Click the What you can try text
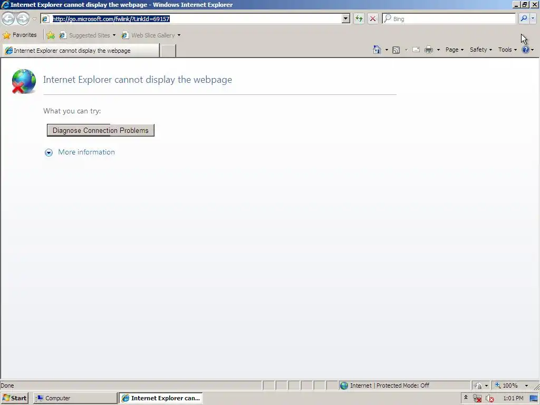 (x=72, y=111)
